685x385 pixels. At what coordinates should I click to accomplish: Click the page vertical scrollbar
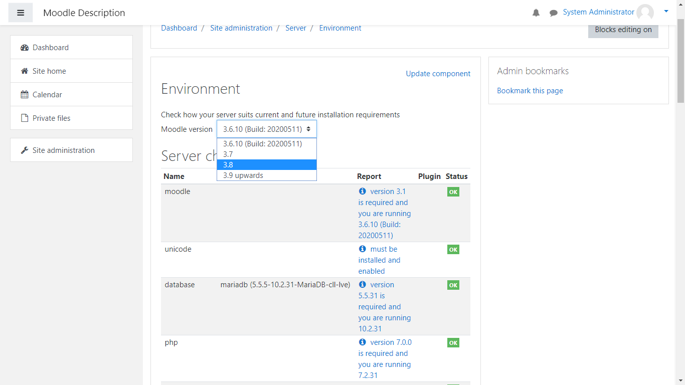[x=680, y=201]
